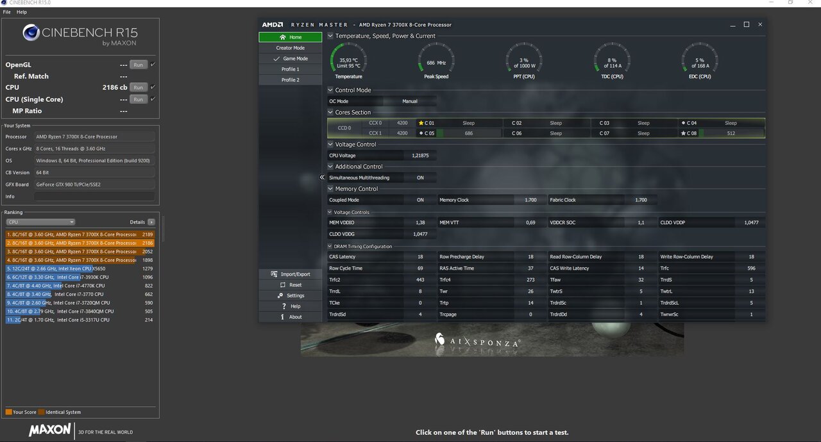Click the dot marker on core C 05
Screen dimensions: 821x442
[x=421, y=133]
